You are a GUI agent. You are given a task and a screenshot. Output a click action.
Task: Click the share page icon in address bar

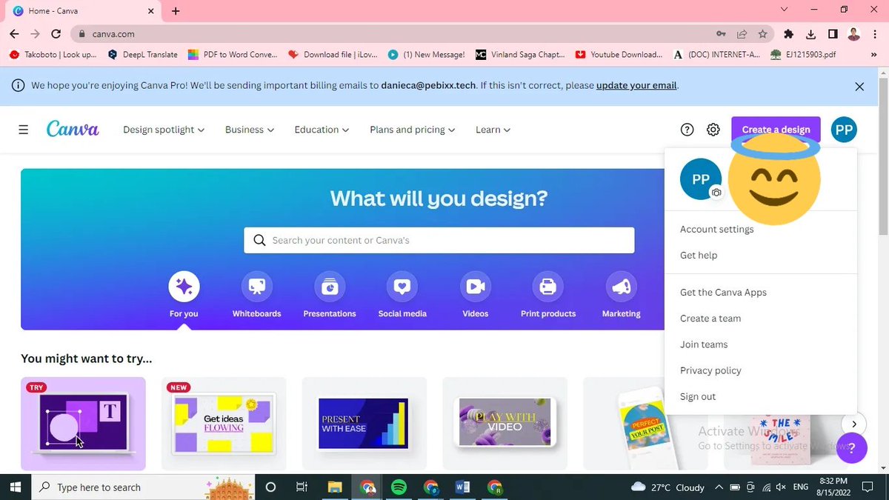tap(742, 34)
